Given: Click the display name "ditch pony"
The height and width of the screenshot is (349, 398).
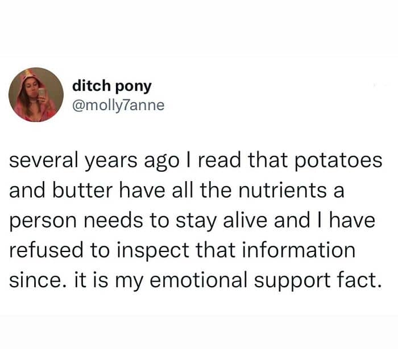Looking at the screenshot, I should click(112, 86).
